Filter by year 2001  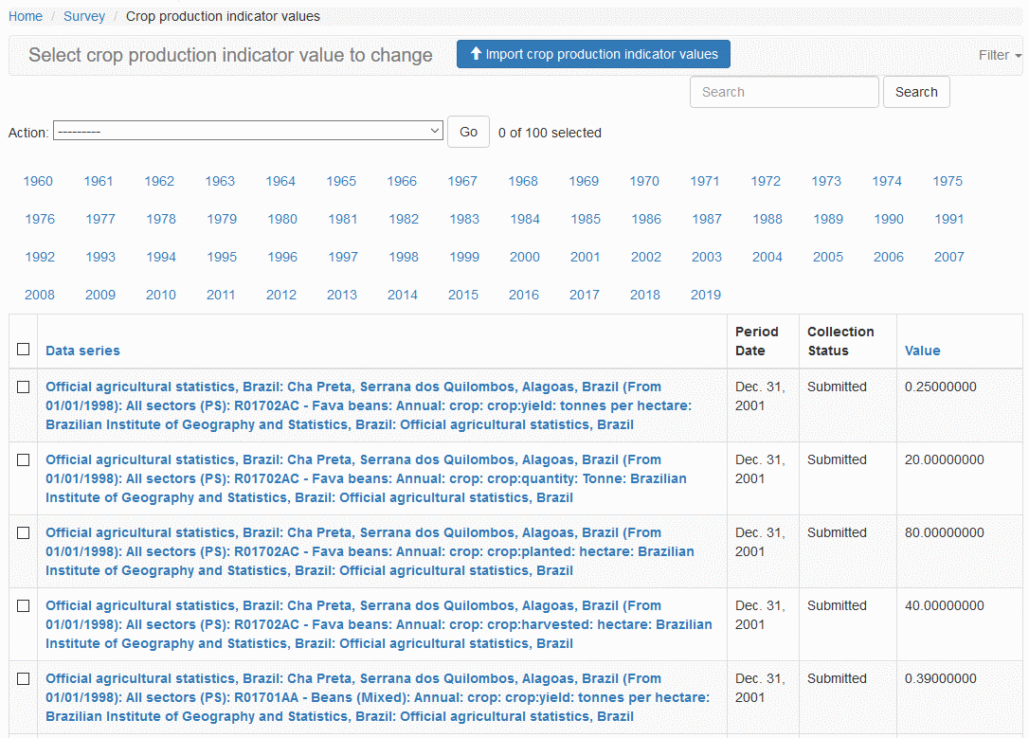point(585,257)
